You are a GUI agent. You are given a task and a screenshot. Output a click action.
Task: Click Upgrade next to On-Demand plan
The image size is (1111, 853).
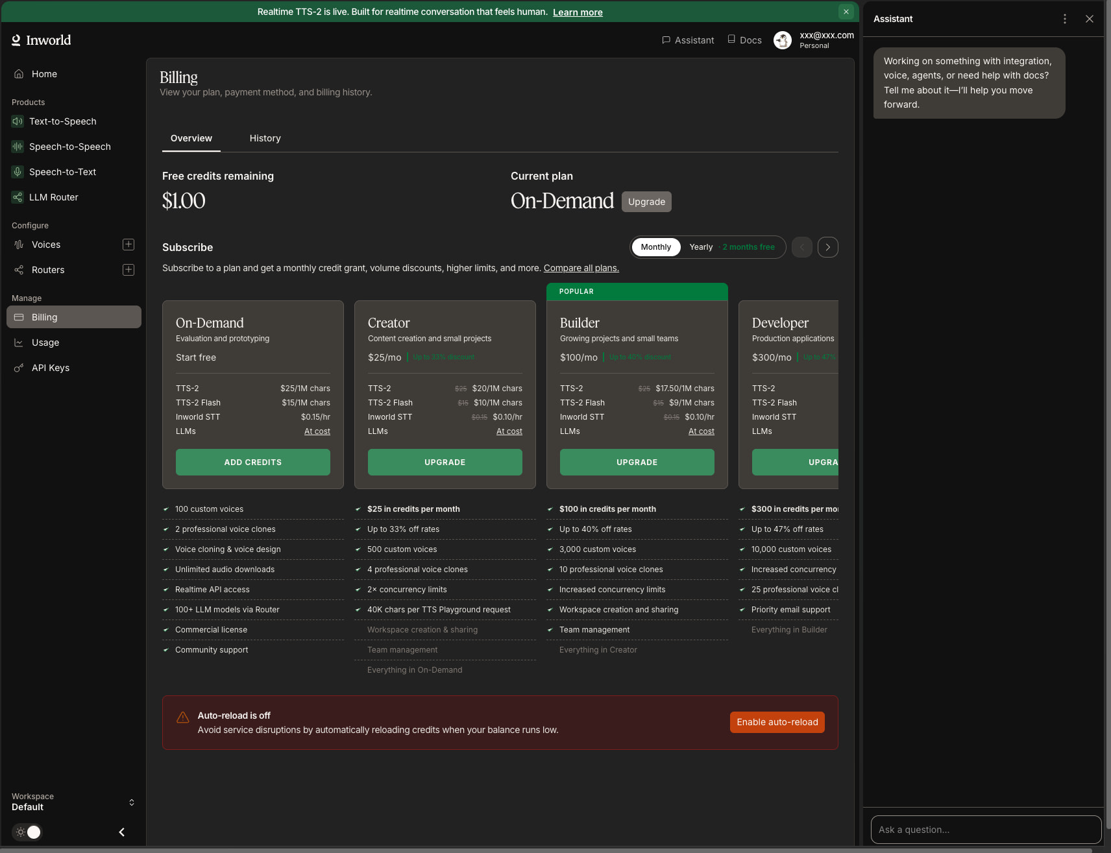(x=646, y=202)
